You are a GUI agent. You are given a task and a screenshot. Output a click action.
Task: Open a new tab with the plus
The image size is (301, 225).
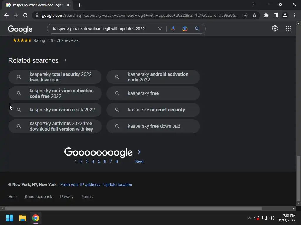pos(79,5)
